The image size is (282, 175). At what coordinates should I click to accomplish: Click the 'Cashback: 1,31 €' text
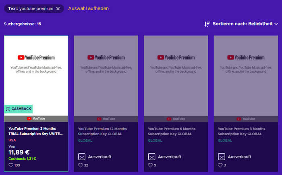click(x=22, y=159)
